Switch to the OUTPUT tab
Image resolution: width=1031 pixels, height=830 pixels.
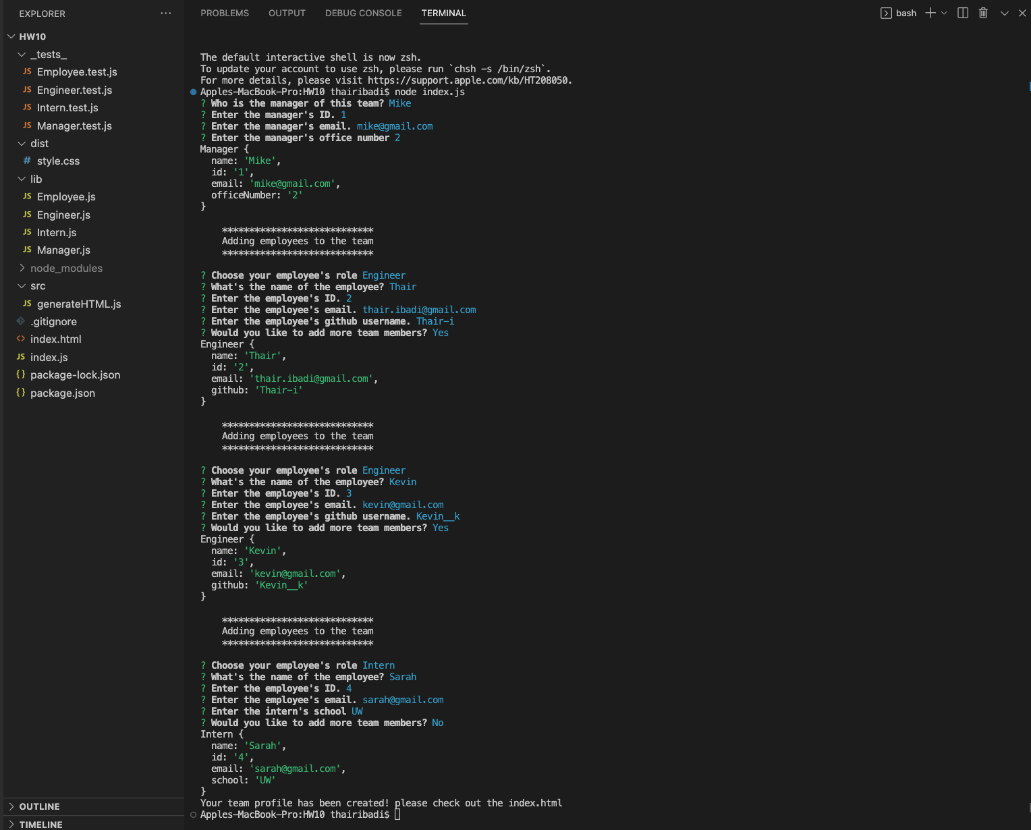287,13
